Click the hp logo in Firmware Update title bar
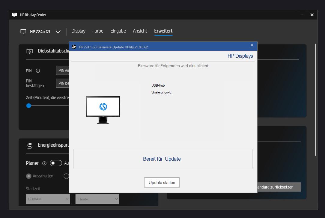 [74, 47]
